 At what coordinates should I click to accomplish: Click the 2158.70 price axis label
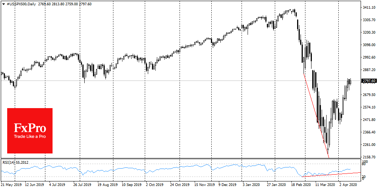(x=369, y=157)
